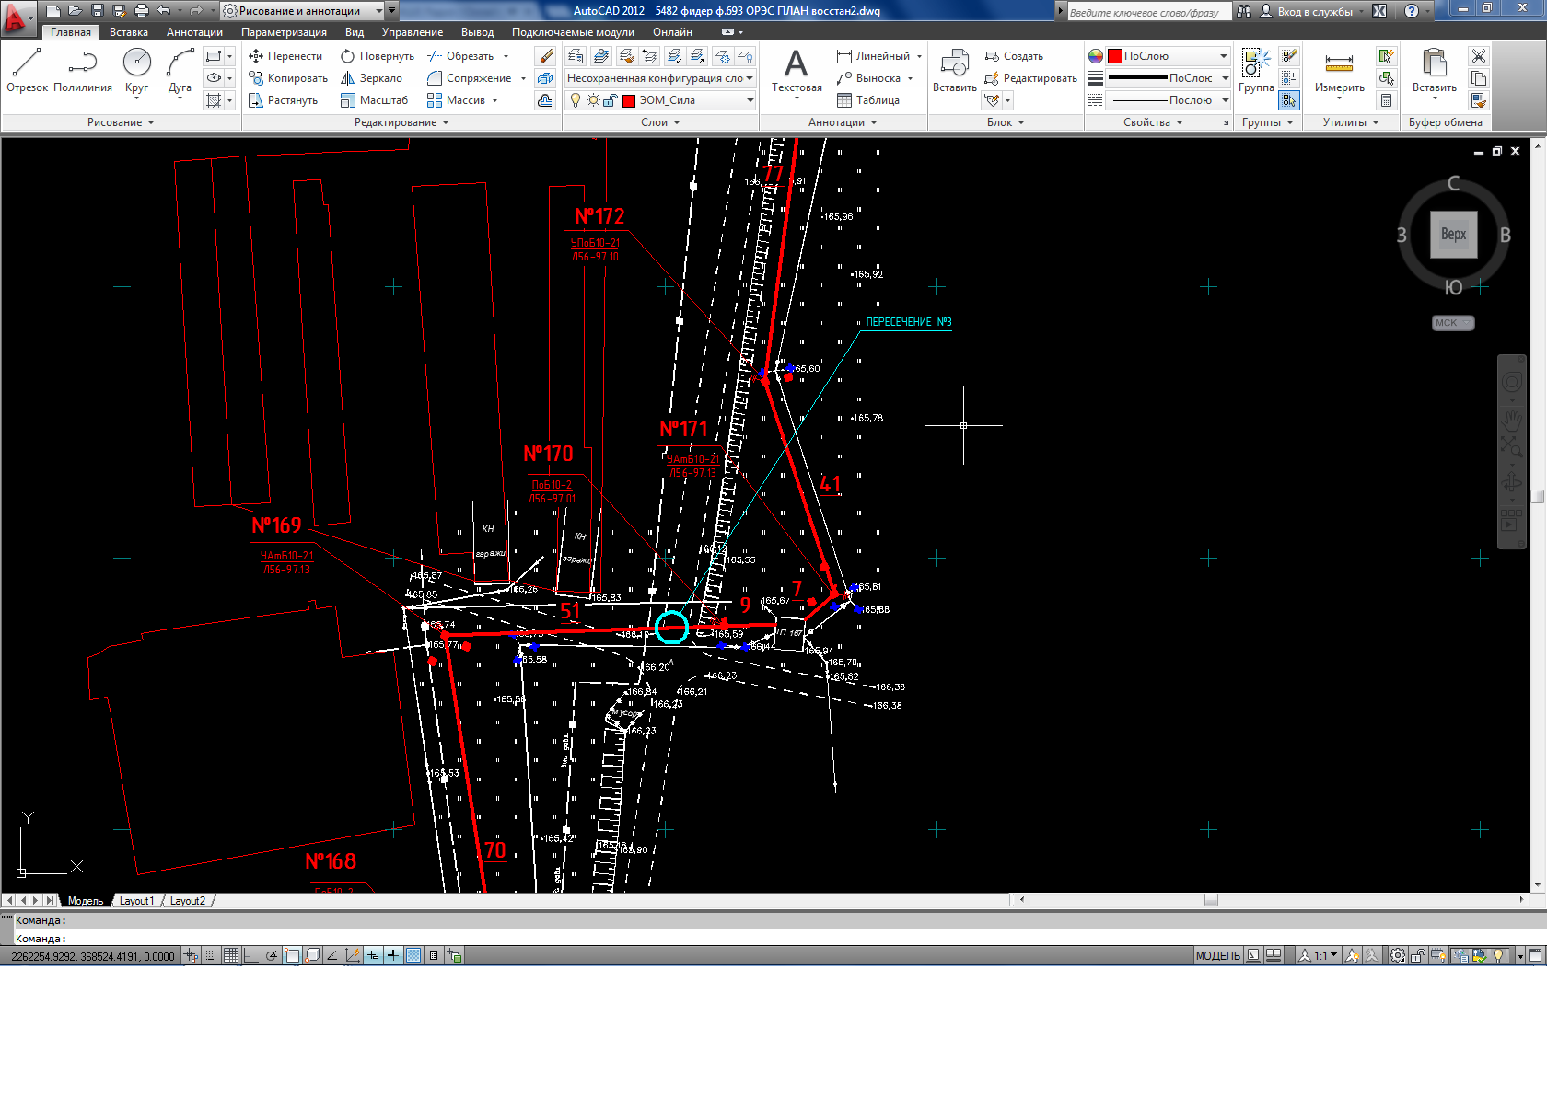Click the Таблица table tool
The height and width of the screenshot is (1119, 1547).
pyautogui.click(x=867, y=100)
